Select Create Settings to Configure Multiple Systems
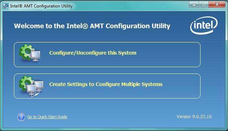228x131 pixels. click(106, 84)
